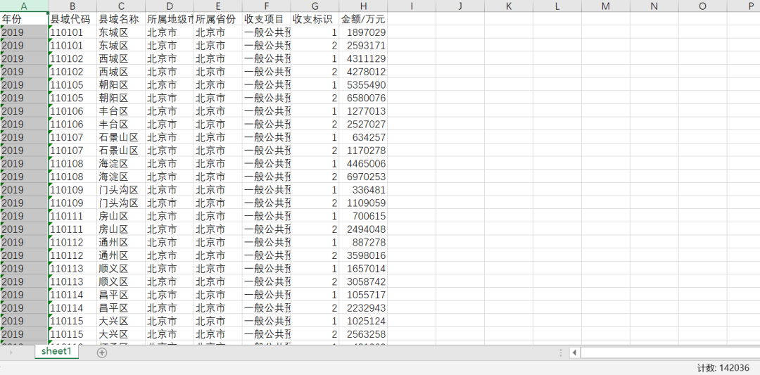Select column I header
This screenshot has height=375, width=760.
(x=412, y=6)
